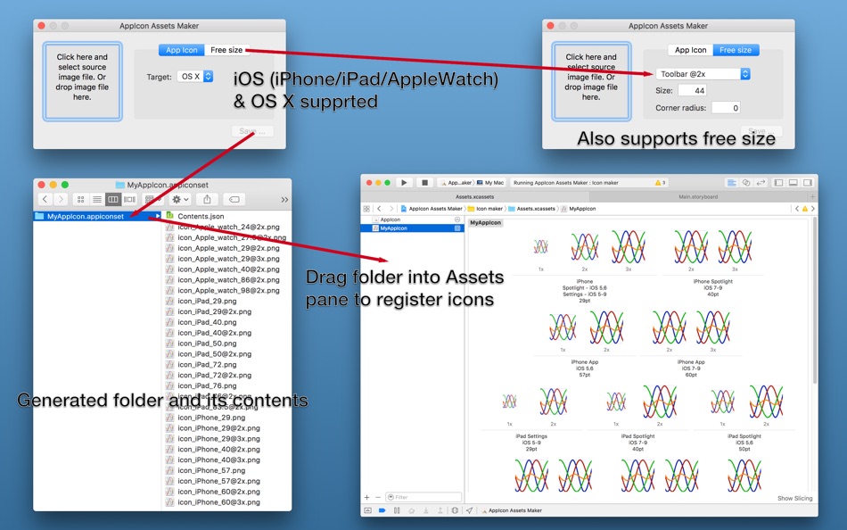847x530 pixels.
Task: Toggle the Xcode navigator panel button
Action: click(x=778, y=183)
